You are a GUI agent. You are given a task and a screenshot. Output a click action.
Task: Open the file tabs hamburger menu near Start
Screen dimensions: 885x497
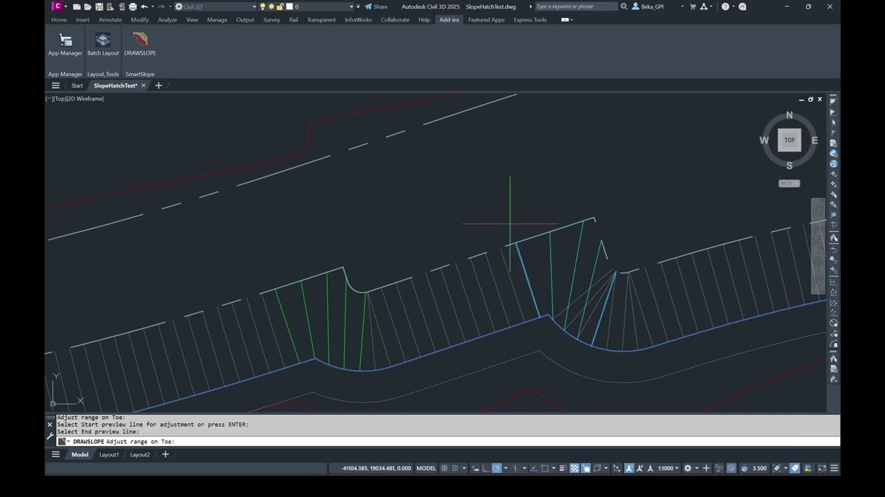(x=55, y=86)
